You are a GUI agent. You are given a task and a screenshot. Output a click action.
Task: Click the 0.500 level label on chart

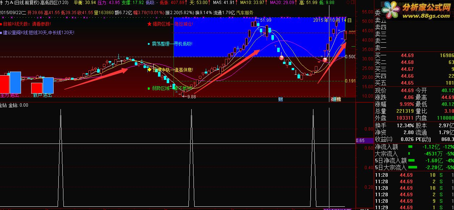pyautogui.click(x=350, y=57)
